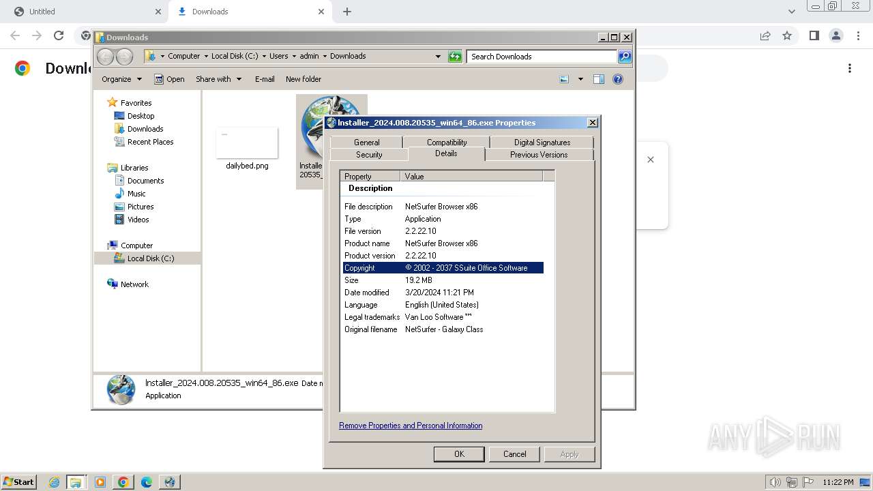Show the preview pane
This screenshot has height=491, width=873.
click(x=599, y=79)
